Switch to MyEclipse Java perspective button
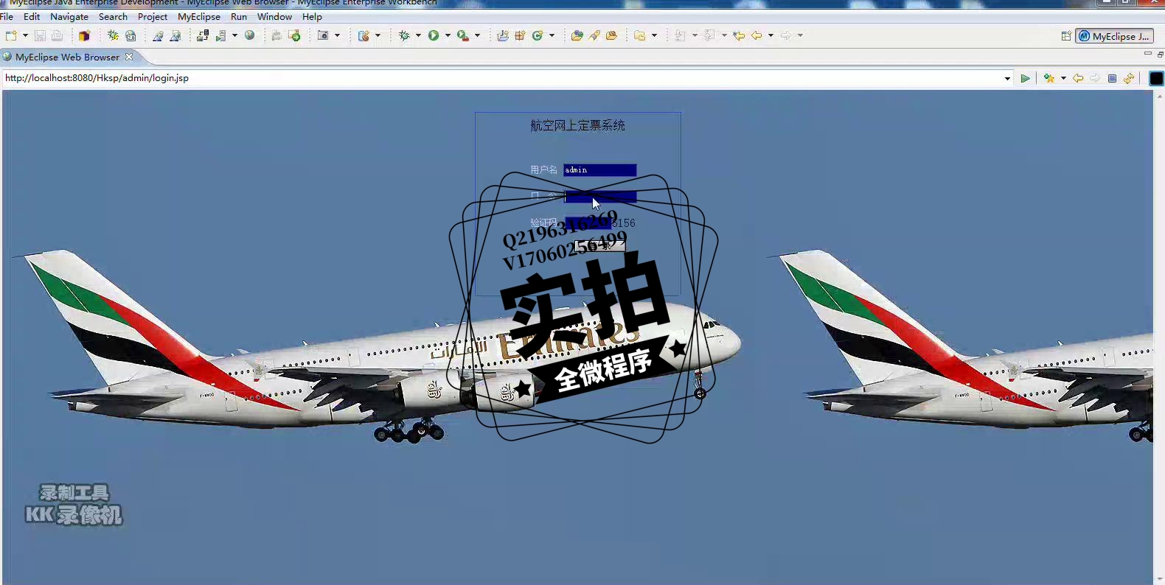This screenshot has width=1165, height=585. [1114, 36]
